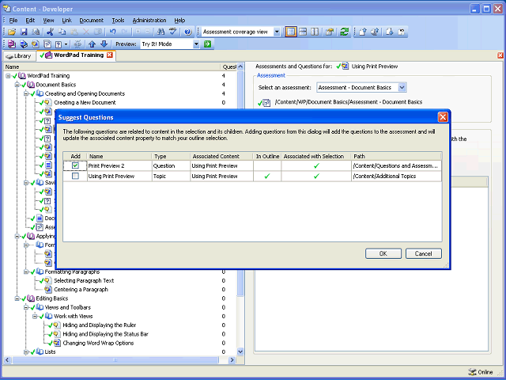This screenshot has height=380, width=506.
Task: Click the Save disk icon
Action: point(24,32)
